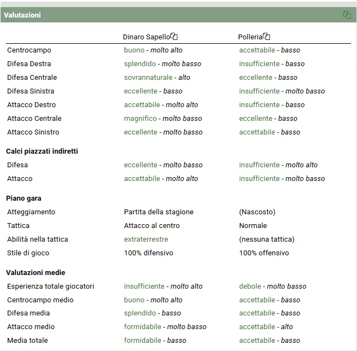Open 'debole' experience rating for Polleria
The height and width of the screenshot is (351, 357).
point(250,286)
